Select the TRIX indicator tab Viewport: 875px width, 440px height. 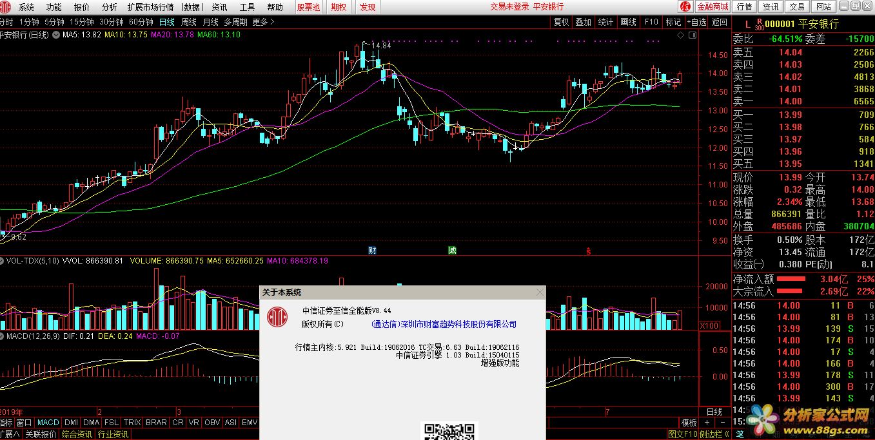click(132, 423)
